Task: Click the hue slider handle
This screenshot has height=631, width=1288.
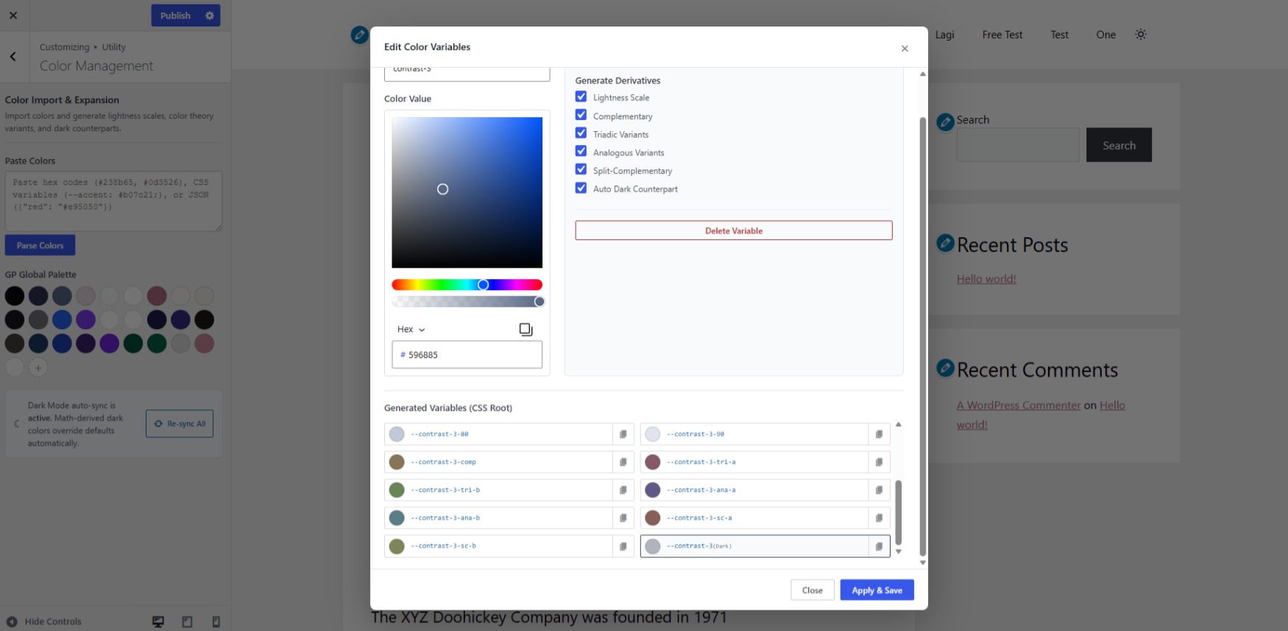Action: (483, 285)
